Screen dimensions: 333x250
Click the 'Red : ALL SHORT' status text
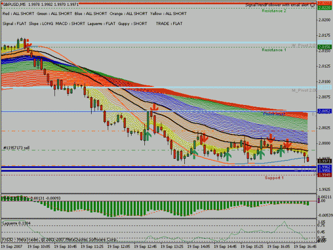coord(18,14)
